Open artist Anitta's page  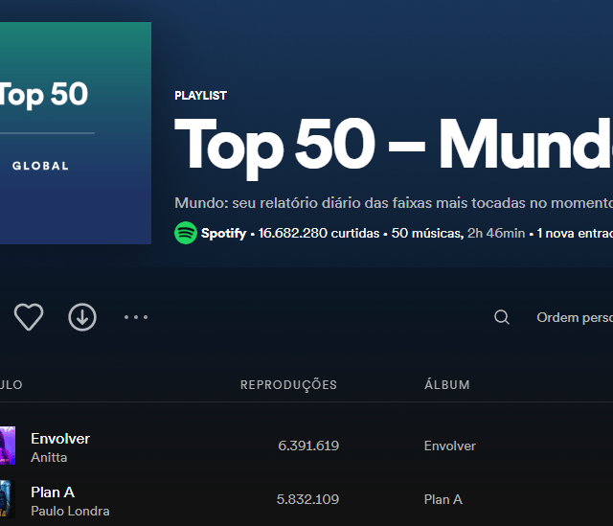(x=49, y=457)
